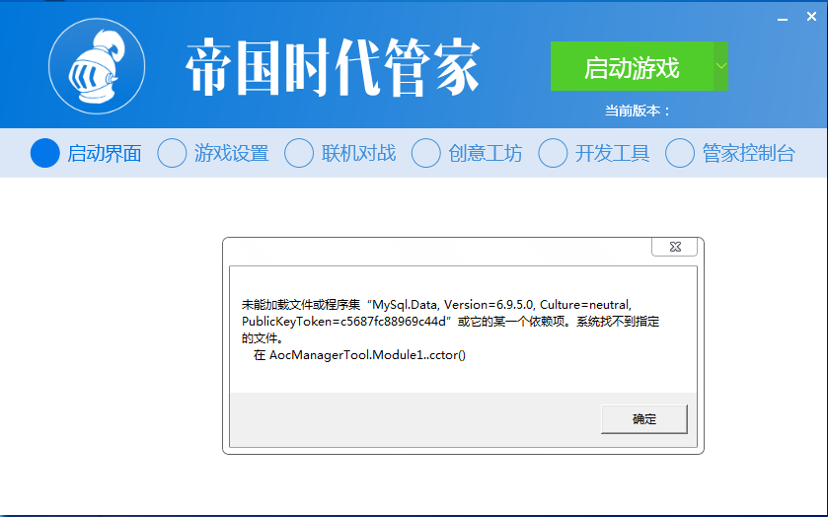Select the 游戏设置 radio circle
Viewport: 828px width, 517px height.
(172, 153)
